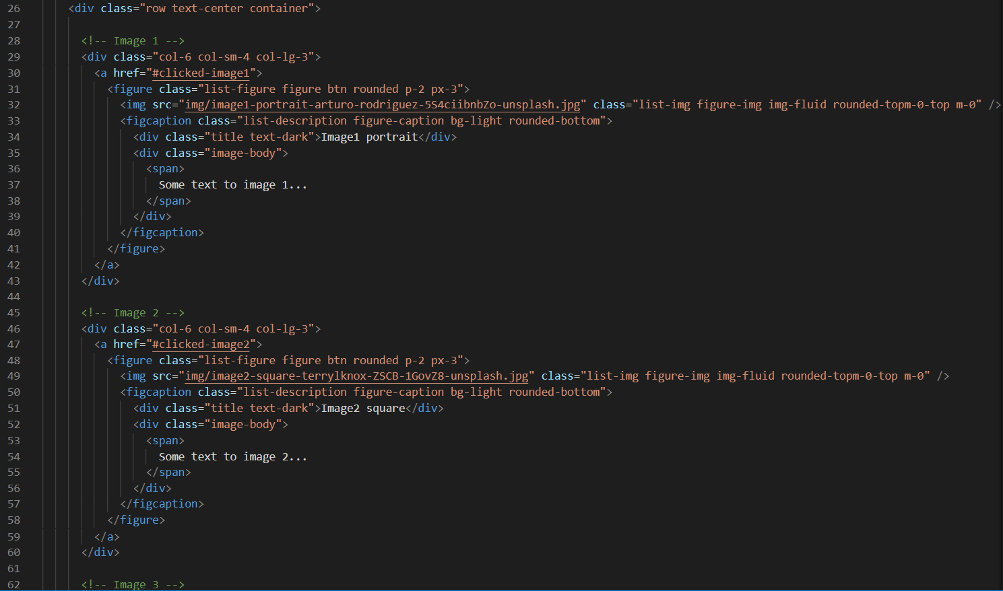
Task: Click the "<!-- Image 3 -->" comment
Action: pos(133,584)
